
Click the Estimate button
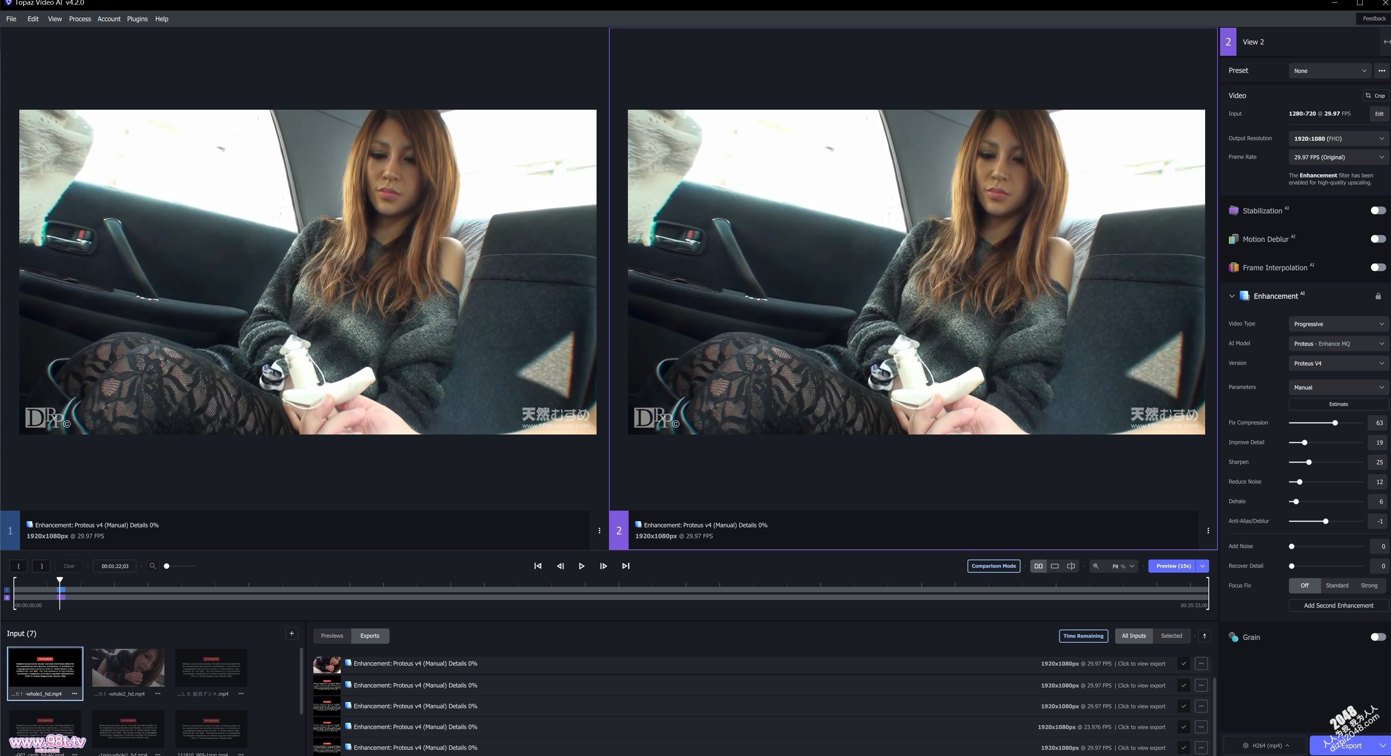tap(1338, 404)
